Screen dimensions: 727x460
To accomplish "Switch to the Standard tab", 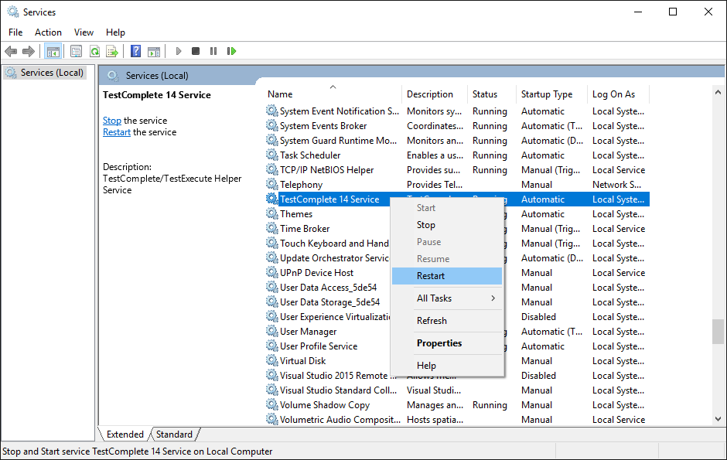I will tap(174, 434).
